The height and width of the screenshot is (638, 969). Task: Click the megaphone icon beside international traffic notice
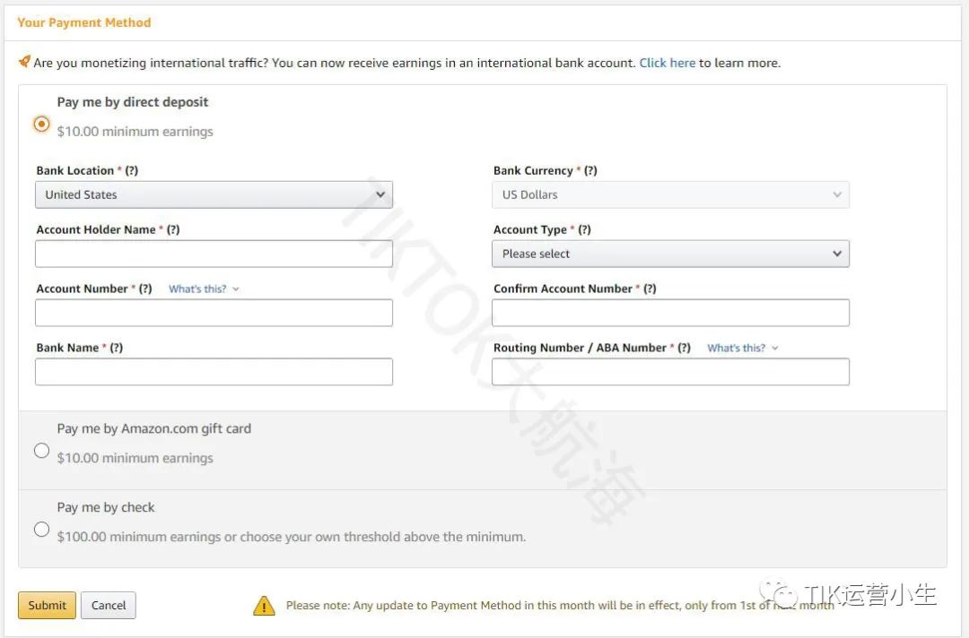pyautogui.click(x=24, y=62)
